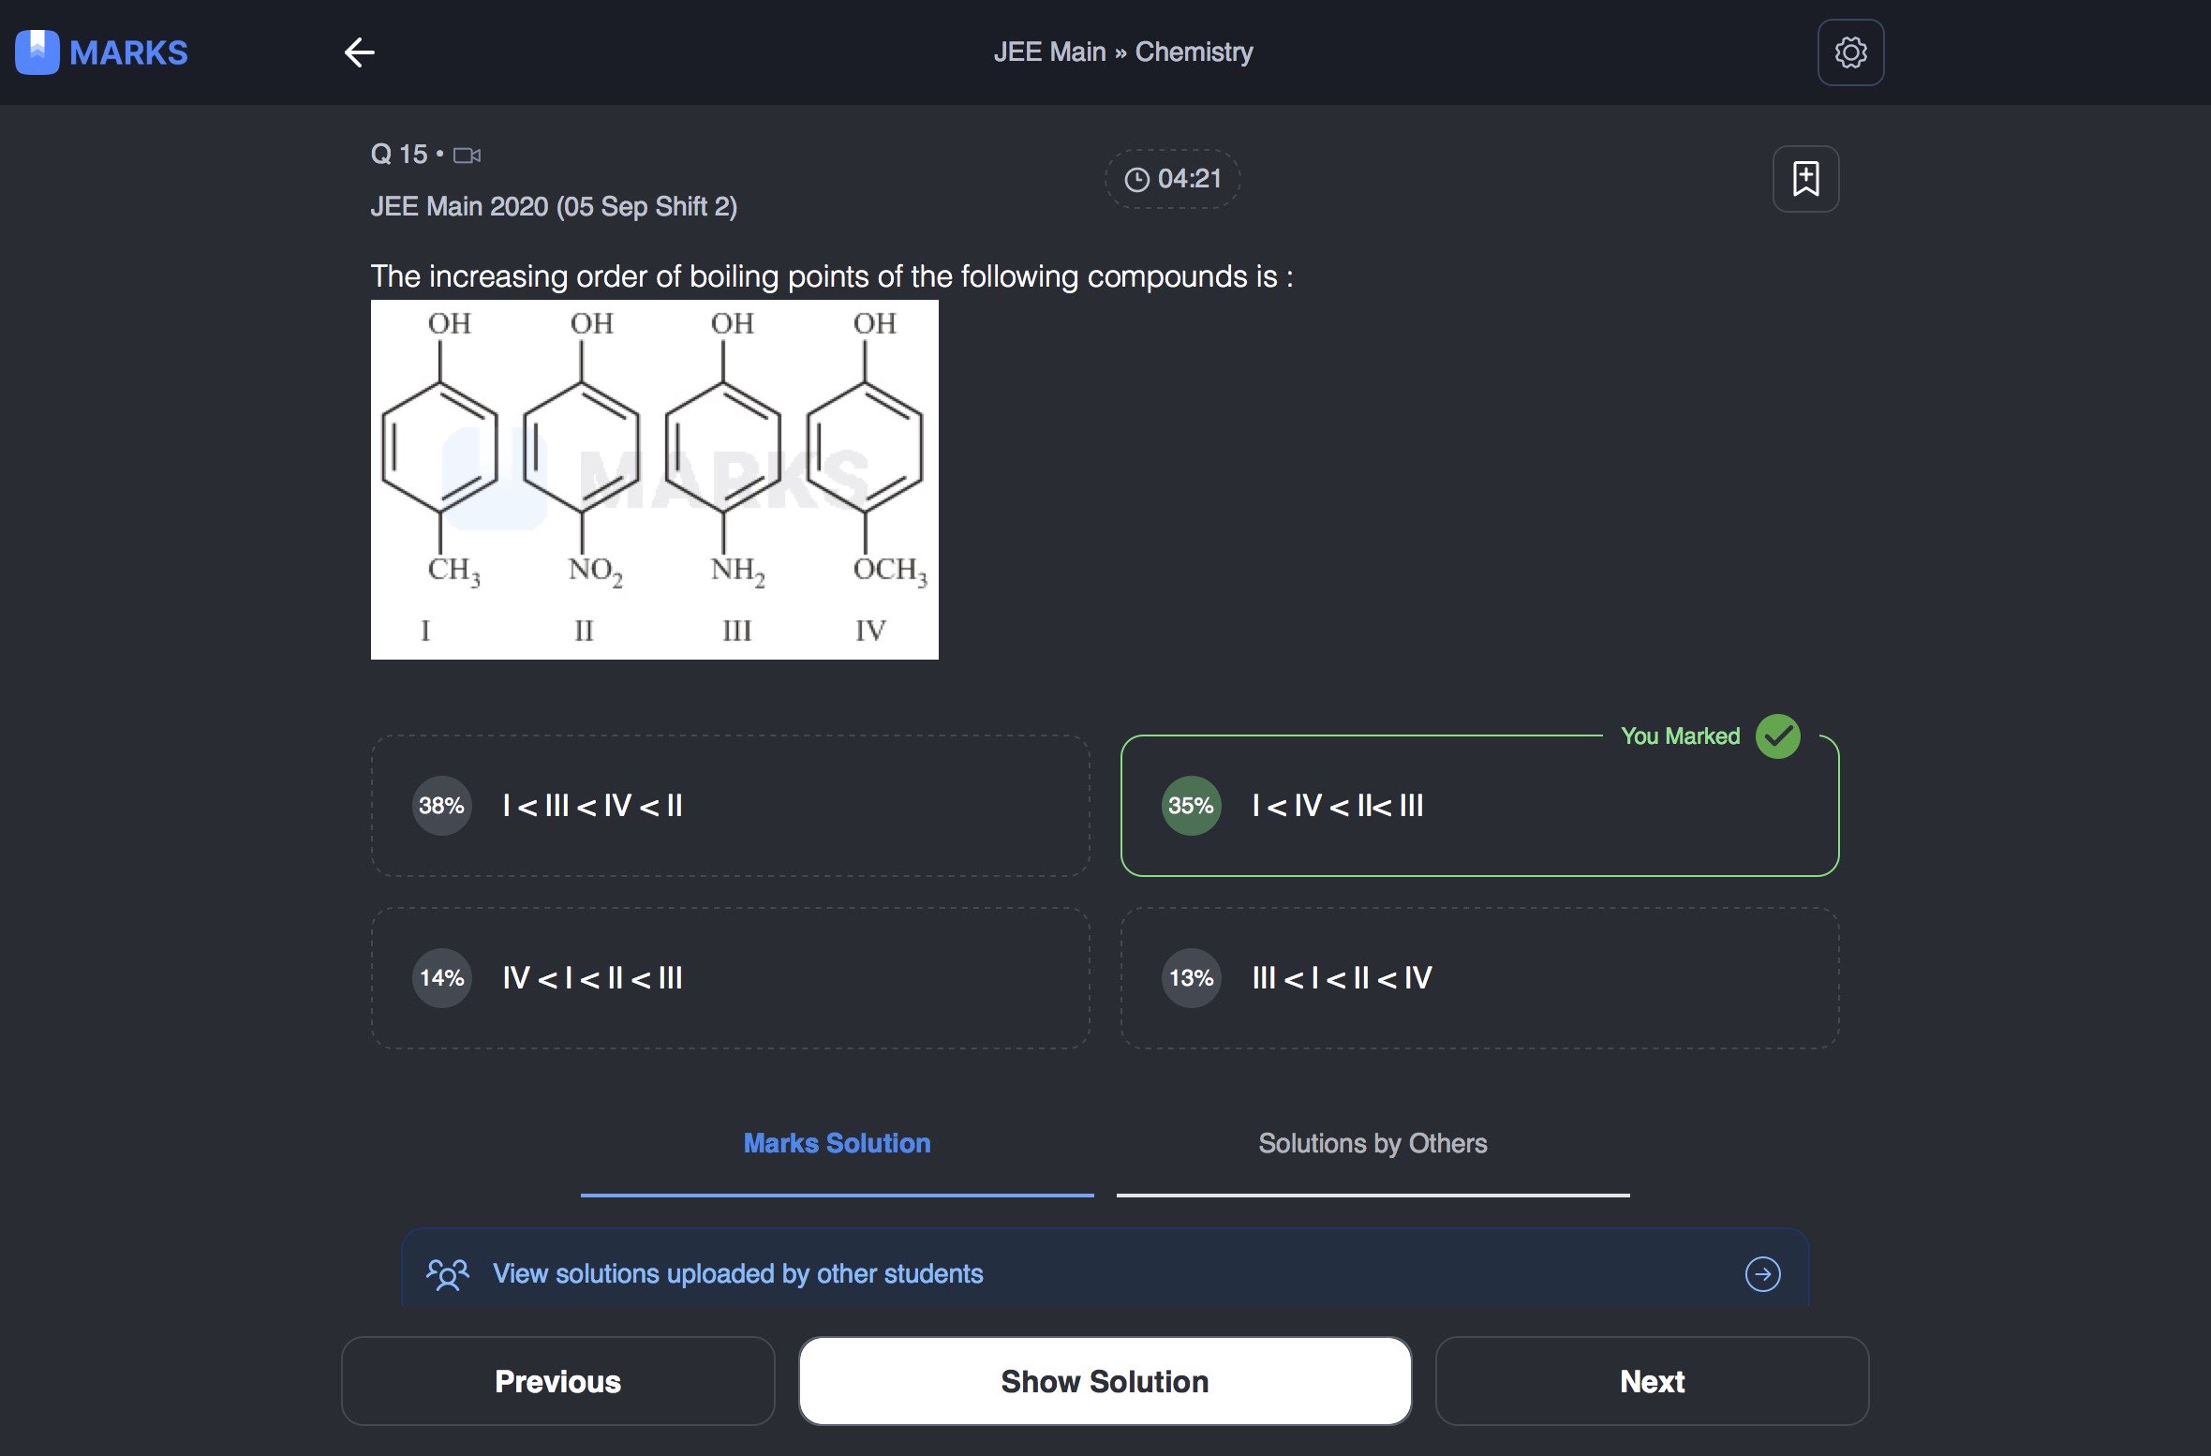Image resolution: width=2211 pixels, height=1456 pixels.
Task: Bookmark this question with the bookmark icon
Action: point(1804,179)
